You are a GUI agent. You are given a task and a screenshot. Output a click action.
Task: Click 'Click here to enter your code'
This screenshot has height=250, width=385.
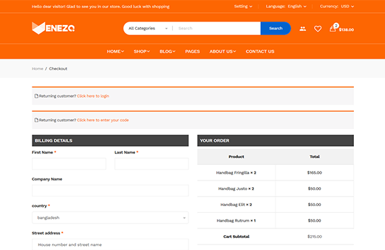pyautogui.click(x=103, y=120)
